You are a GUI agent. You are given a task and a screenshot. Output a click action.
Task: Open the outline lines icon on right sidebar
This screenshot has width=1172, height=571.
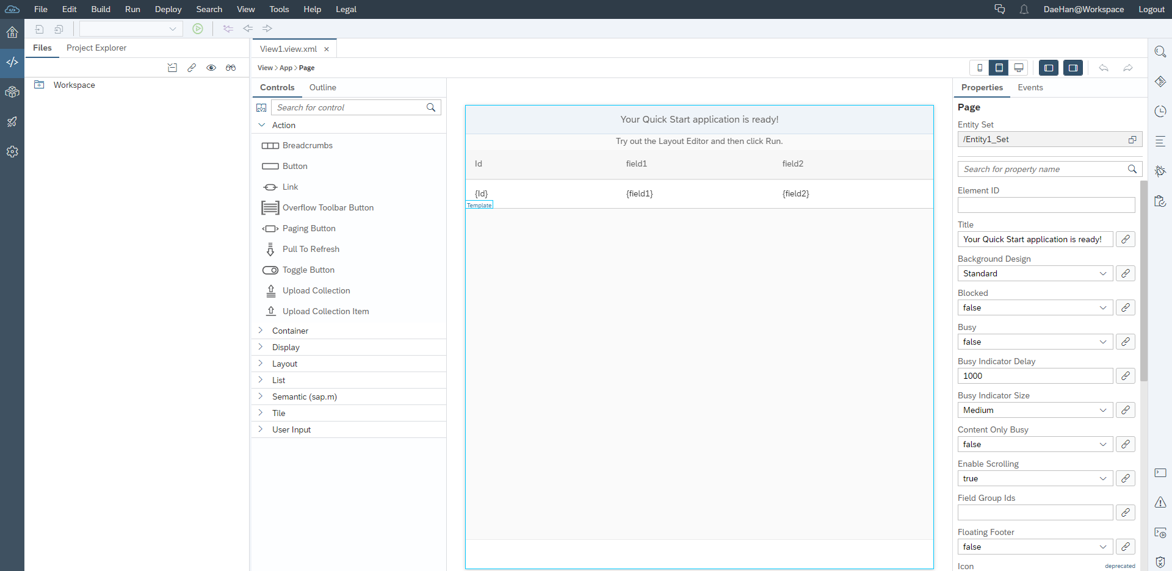(x=1160, y=142)
